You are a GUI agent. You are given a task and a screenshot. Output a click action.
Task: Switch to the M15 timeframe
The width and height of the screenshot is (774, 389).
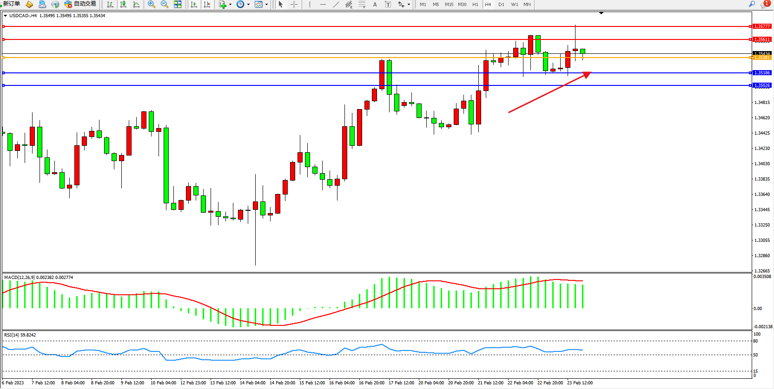point(449,5)
